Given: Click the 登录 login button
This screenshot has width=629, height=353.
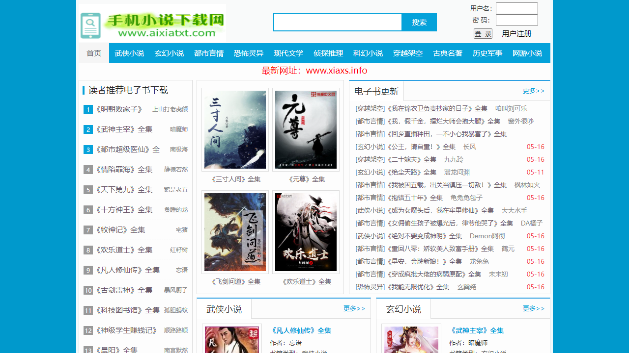Looking at the screenshot, I should tap(483, 33).
